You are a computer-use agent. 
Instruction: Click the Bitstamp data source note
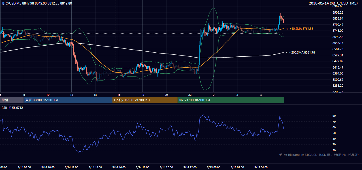click(x=319, y=155)
